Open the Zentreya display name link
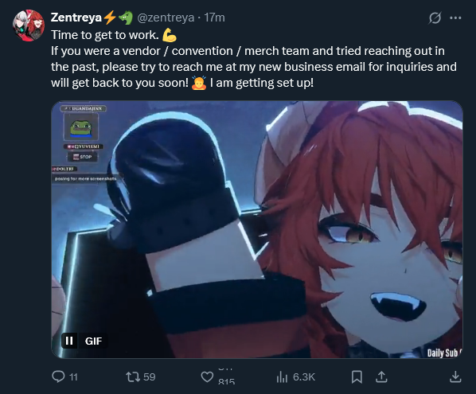The width and height of the screenshot is (476, 394). pyautogui.click(x=76, y=18)
